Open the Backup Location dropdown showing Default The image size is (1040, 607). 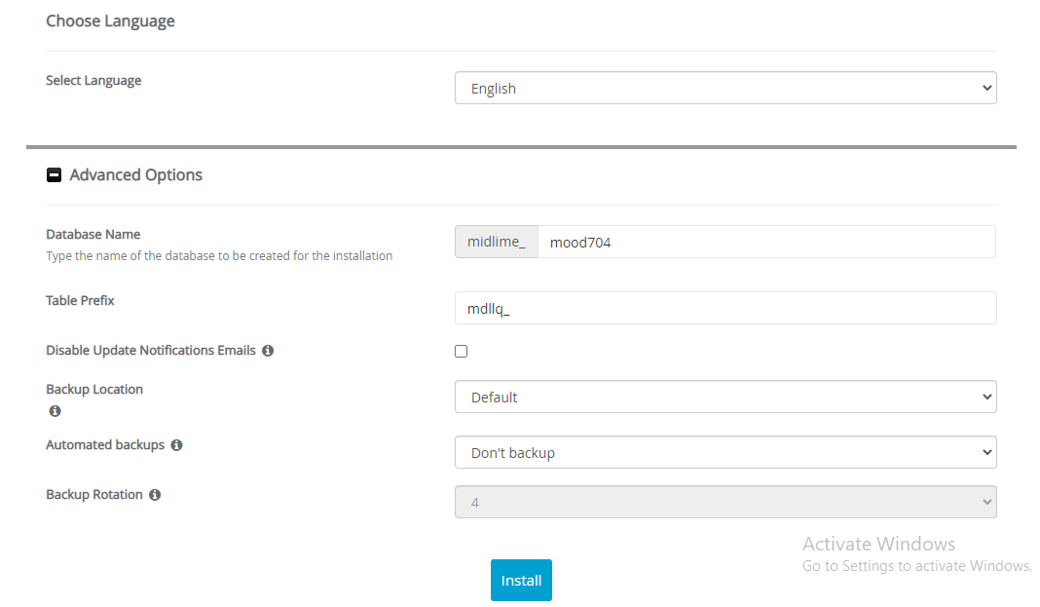coord(724,397)
